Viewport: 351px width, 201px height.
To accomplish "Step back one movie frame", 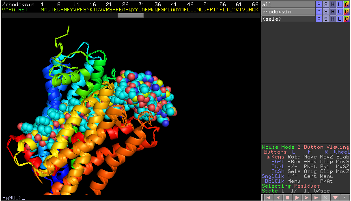I will (278, 197).
